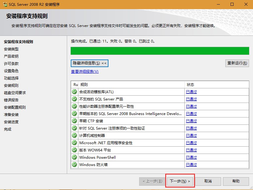This screenshot has height=190, width=253.
Task: Proceed with the 下一步 button
Action: click(x=180, y=181)
